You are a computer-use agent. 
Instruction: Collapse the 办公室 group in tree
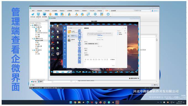(x=33, y=27)
